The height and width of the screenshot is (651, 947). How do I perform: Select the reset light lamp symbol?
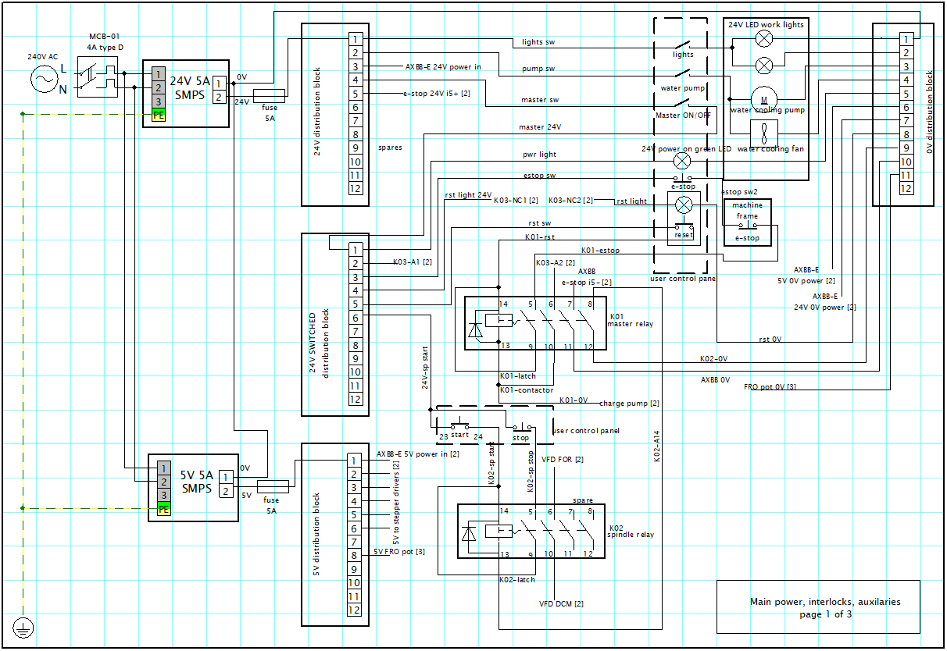tap(684, 205)
